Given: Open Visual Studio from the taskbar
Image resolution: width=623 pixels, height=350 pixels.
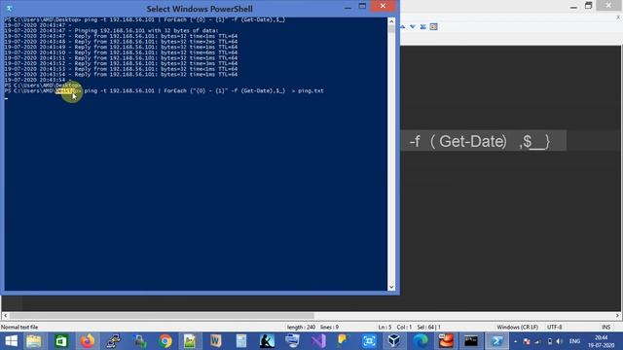Looking at the screenshot, I should pos(318,341).
